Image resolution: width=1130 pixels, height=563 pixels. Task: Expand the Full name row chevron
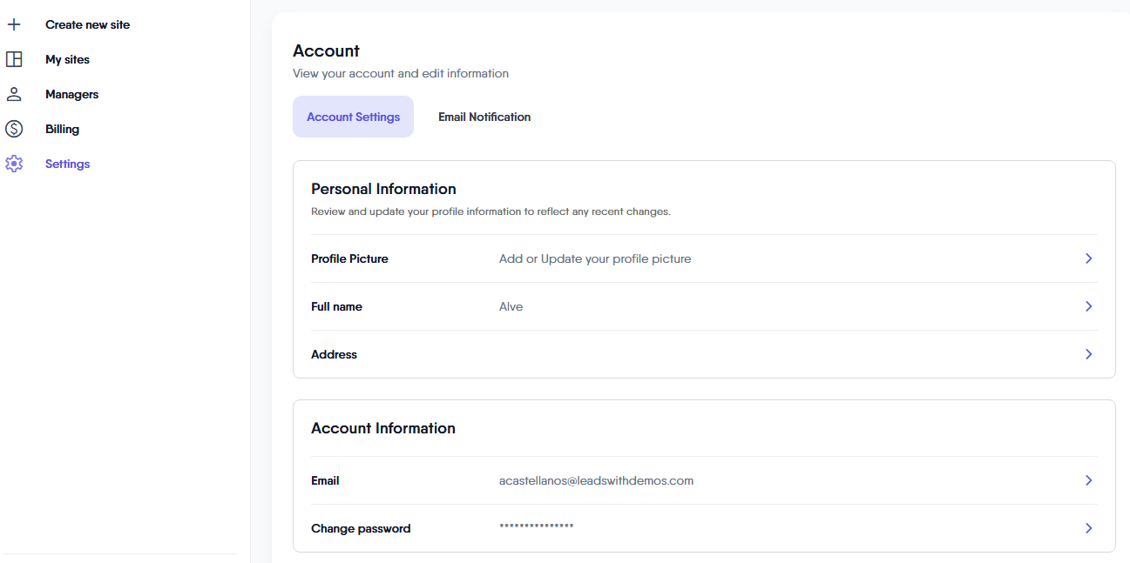point(1089,306)
